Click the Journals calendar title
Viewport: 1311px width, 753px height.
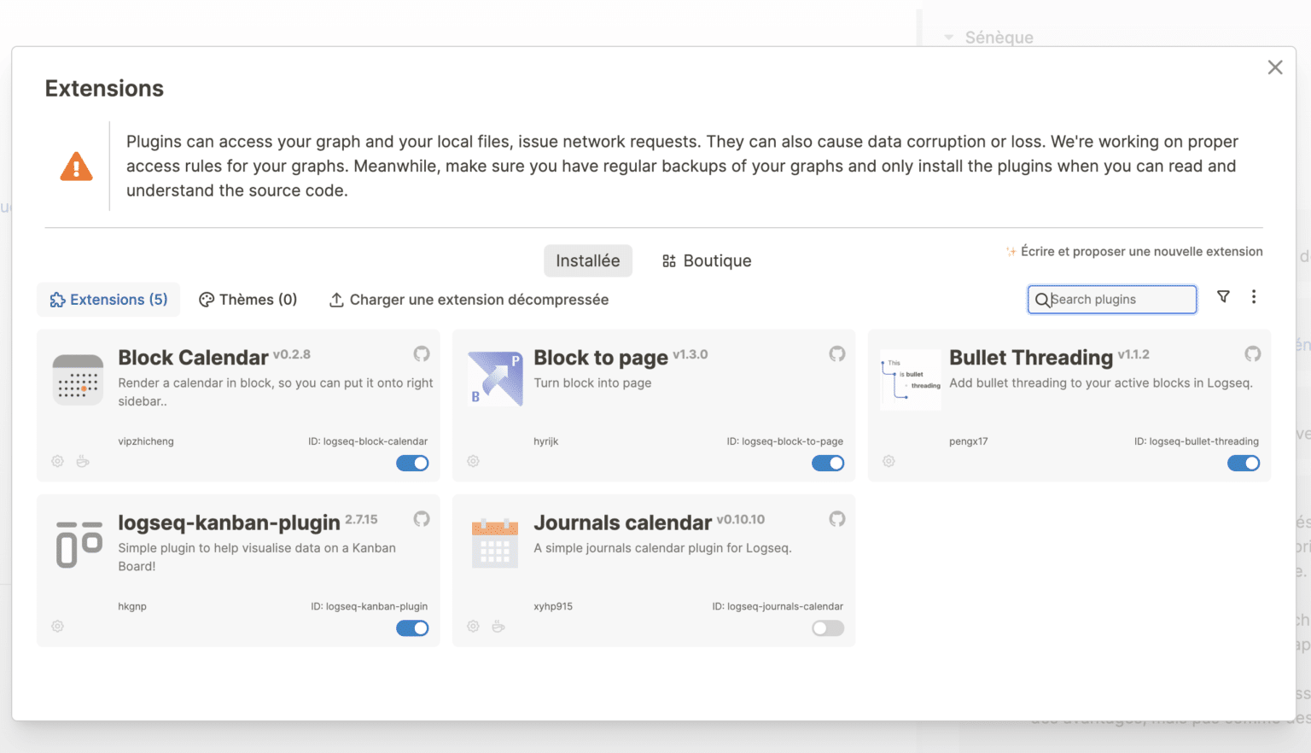click(x=622, y=522)
